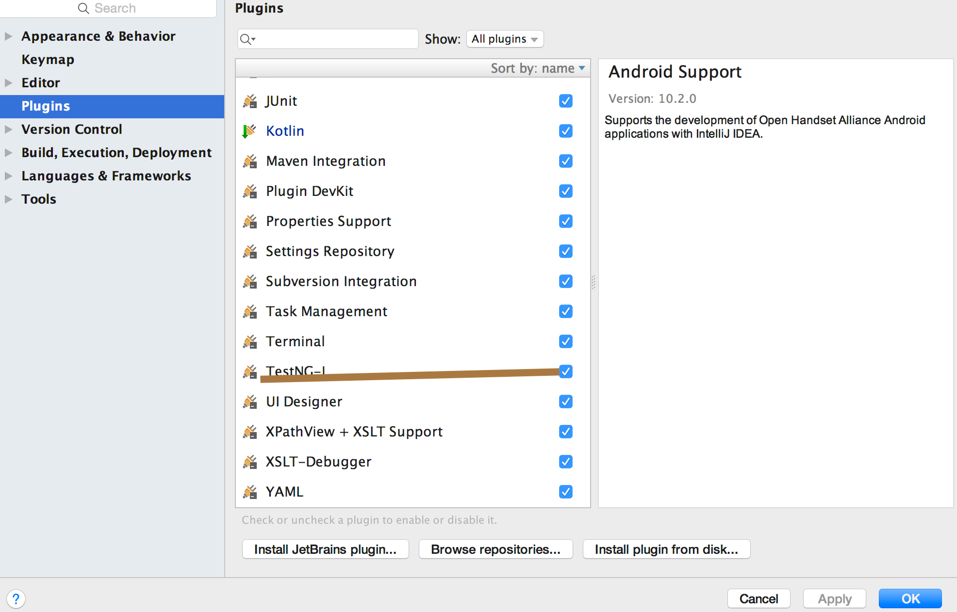Disable the YAML plugin checkbox

[566, 492]
